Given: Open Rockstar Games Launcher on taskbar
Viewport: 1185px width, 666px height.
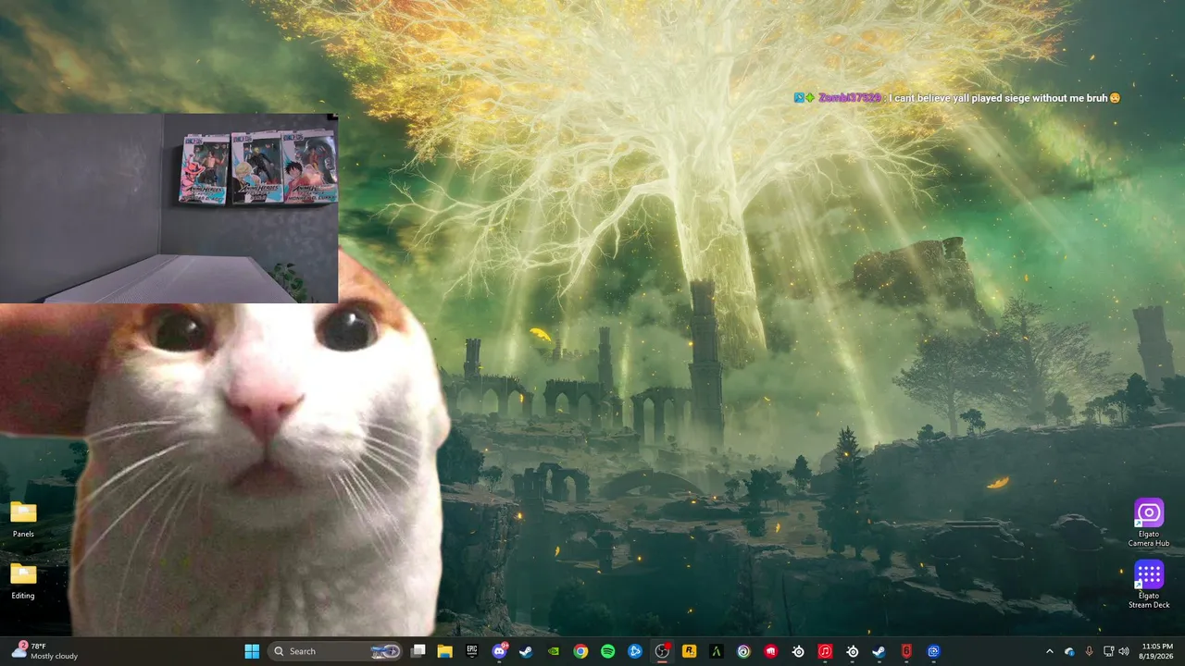Looking at the screenshot, I should (x=689, y=651).
